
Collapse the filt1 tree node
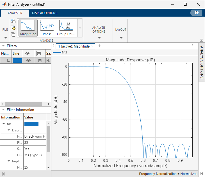click(4, 124)
